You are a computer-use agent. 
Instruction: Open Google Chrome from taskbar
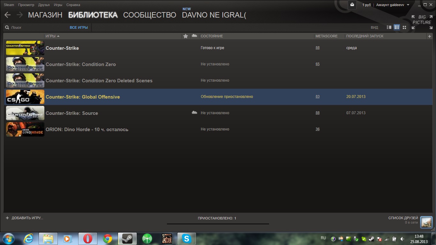pos(108,239)
